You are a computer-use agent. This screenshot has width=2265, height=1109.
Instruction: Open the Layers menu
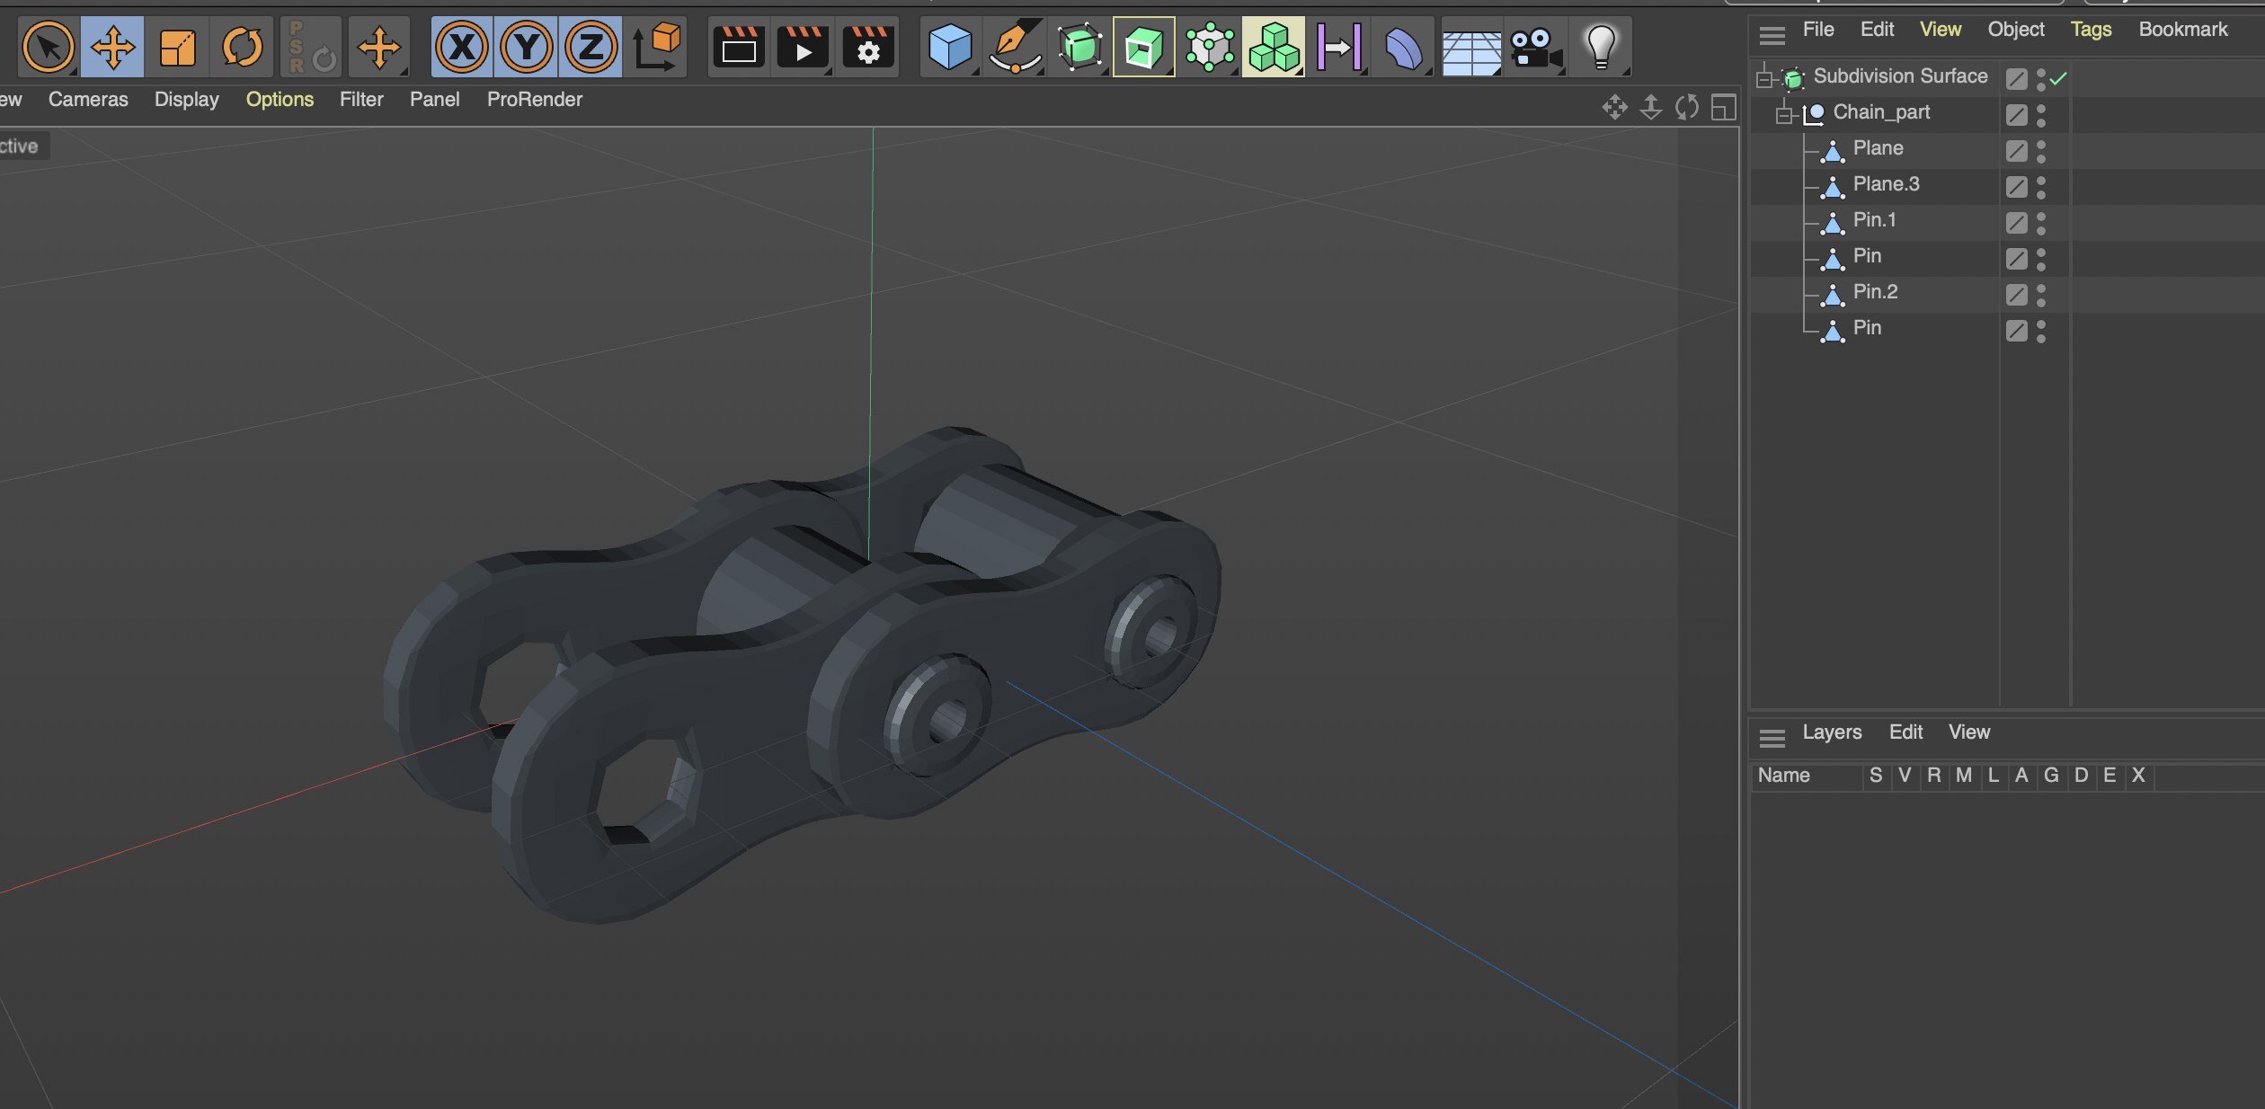[x=1832, y=732]
